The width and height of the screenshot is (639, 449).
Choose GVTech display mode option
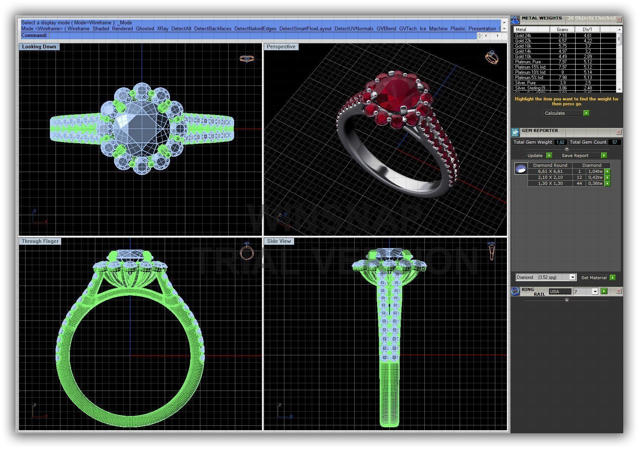point(408,28)
